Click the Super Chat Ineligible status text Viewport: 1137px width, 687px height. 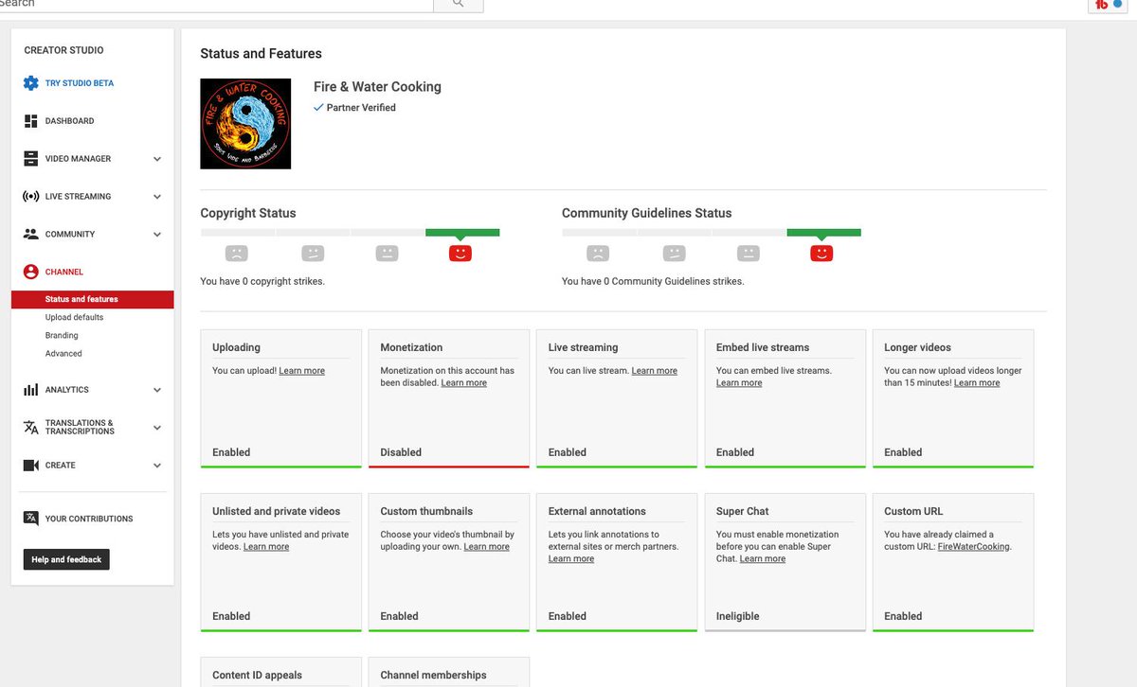[x=738, y=616]
